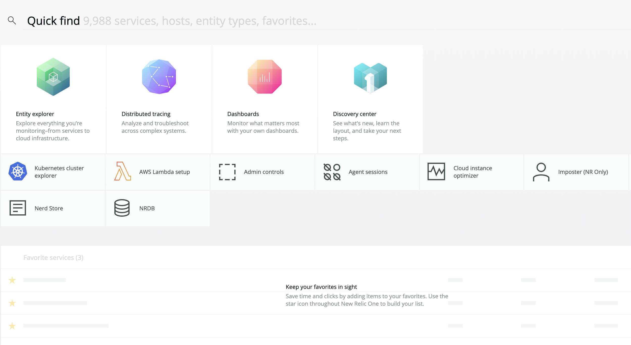Open Nerd Store label
This screenshot has height=345, width=631.
pyautogui.click(x=49, y=208)
